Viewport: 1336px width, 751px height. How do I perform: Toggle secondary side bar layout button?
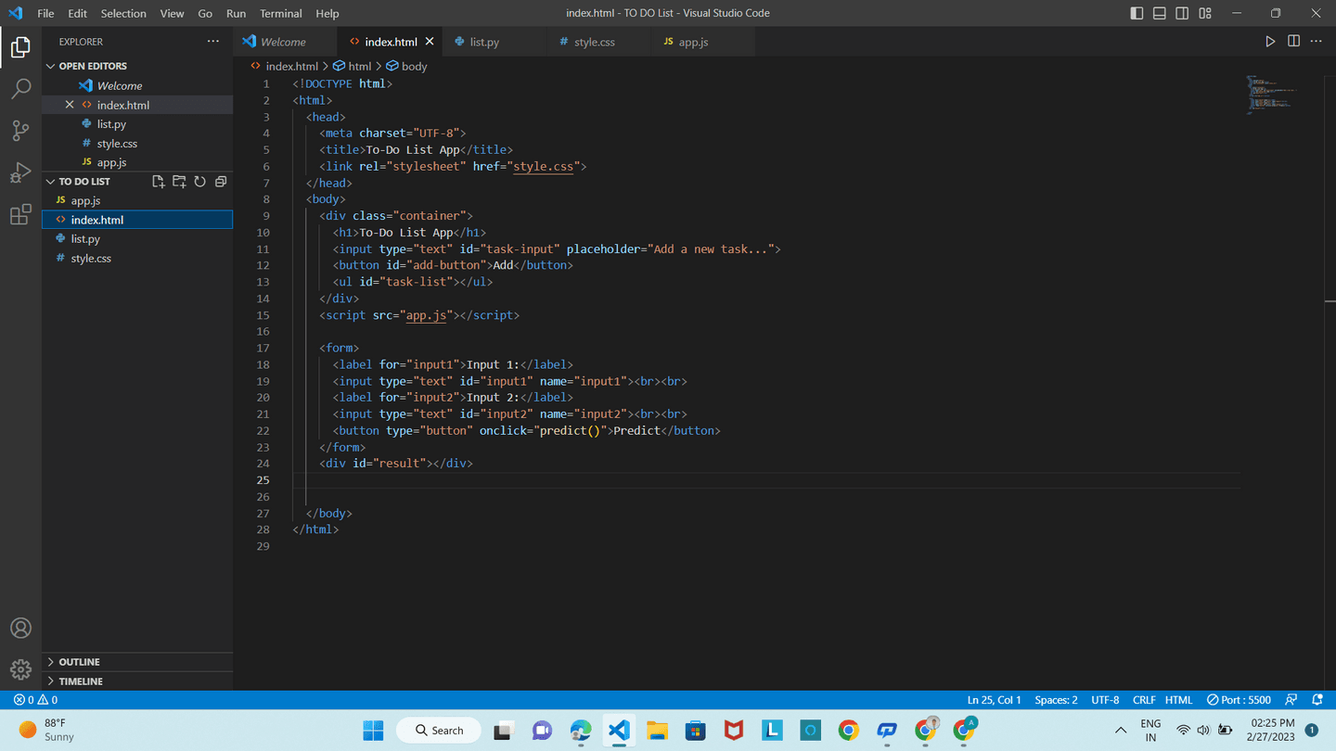(x=1182, y=13)
